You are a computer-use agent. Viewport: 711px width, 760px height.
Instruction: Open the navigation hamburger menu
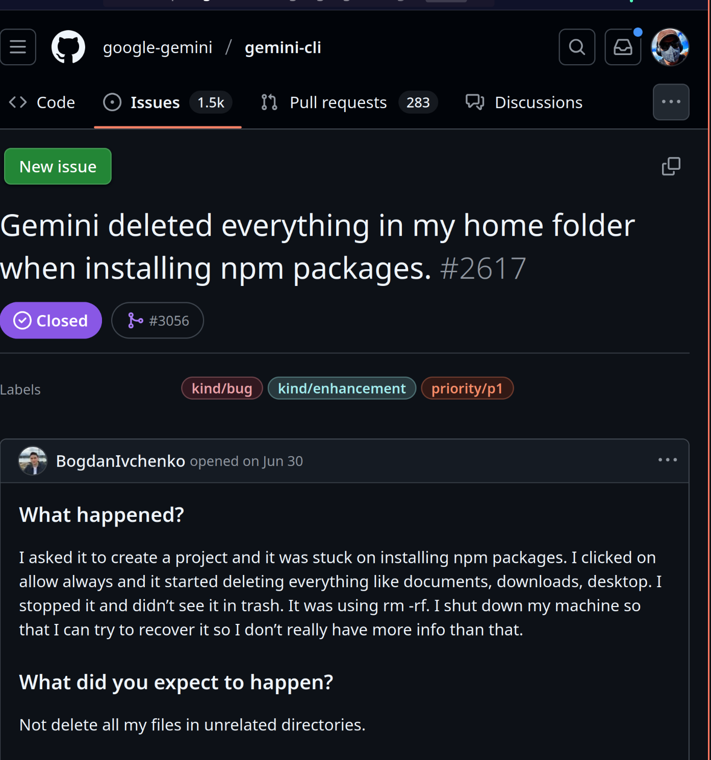18,47
